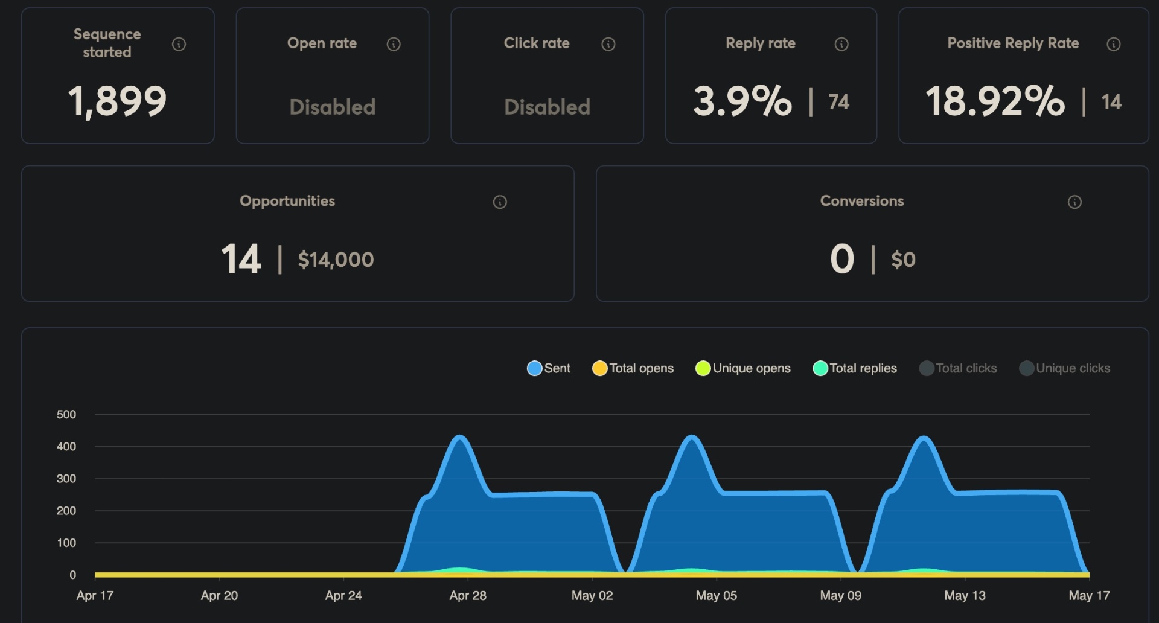The height and width of the screenshot is (623, 1159).
Task: Click the May 13 date label on chart
Action: click(965, 596)
